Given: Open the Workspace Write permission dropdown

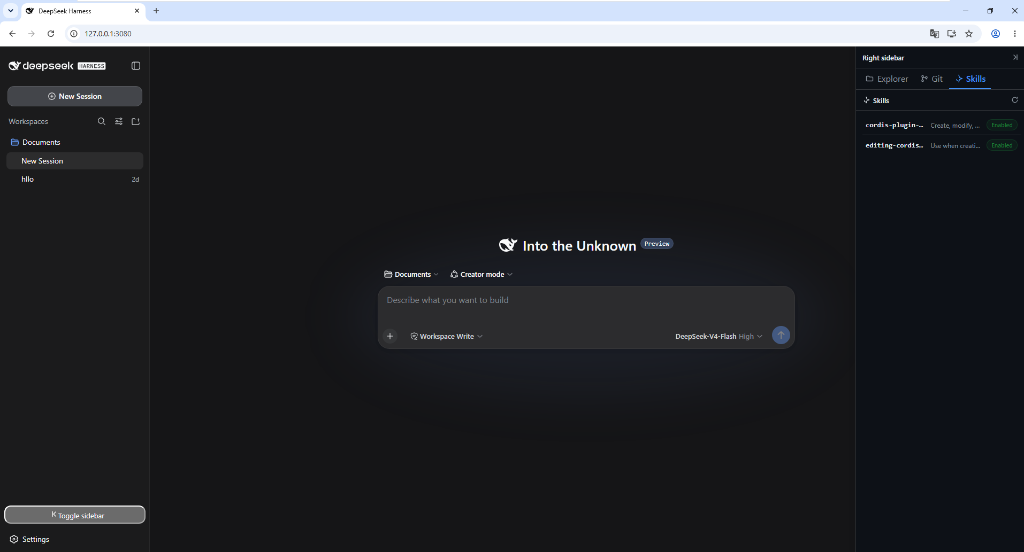Looking at the screenshot, I should (447, 336).
